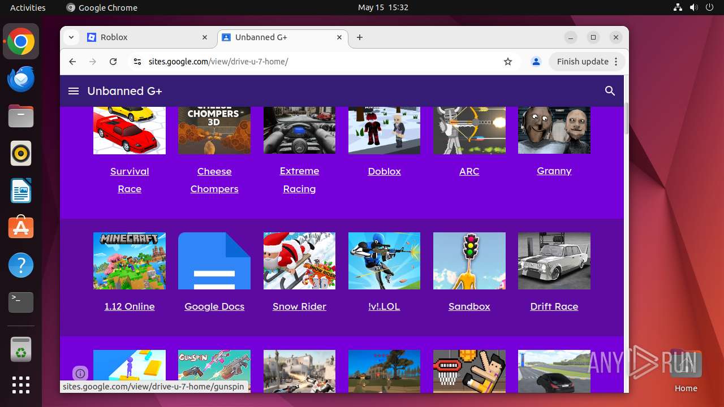
Task: Click the Unbanned G+ site title
Action: click(124, 91)
